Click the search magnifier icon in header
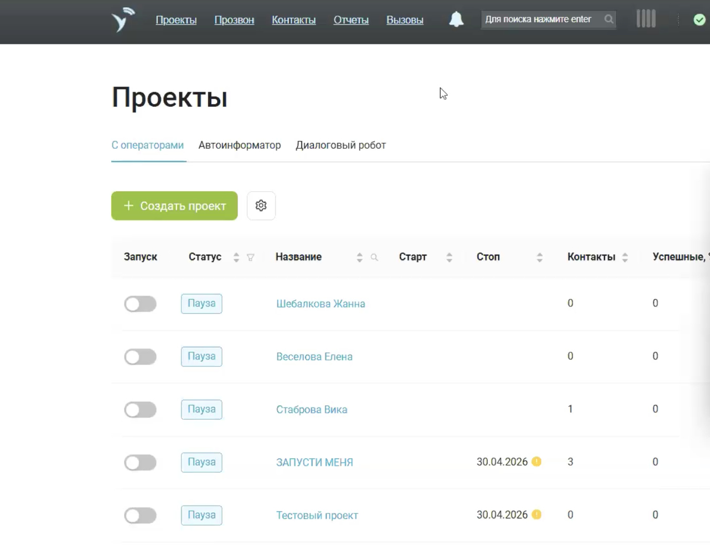 609,19
